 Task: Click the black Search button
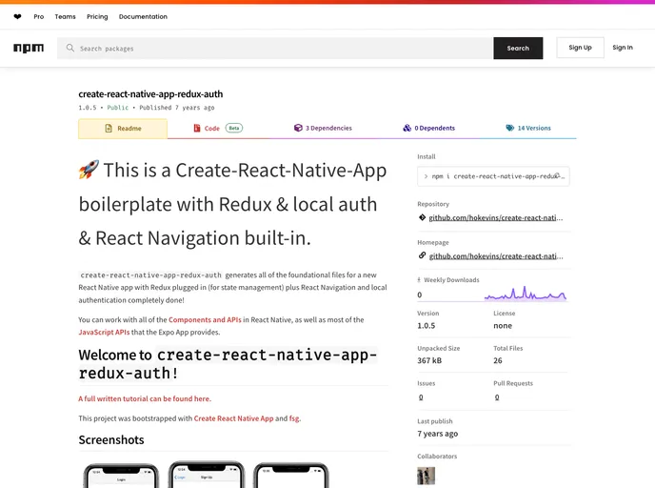coord(518,48)
